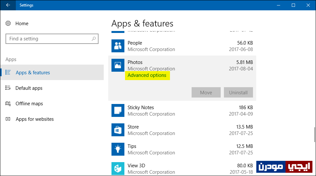This screenshot has height=176, width=316.
Task: Click the 2017-06-08 date of People
Action: click(241, 49)
